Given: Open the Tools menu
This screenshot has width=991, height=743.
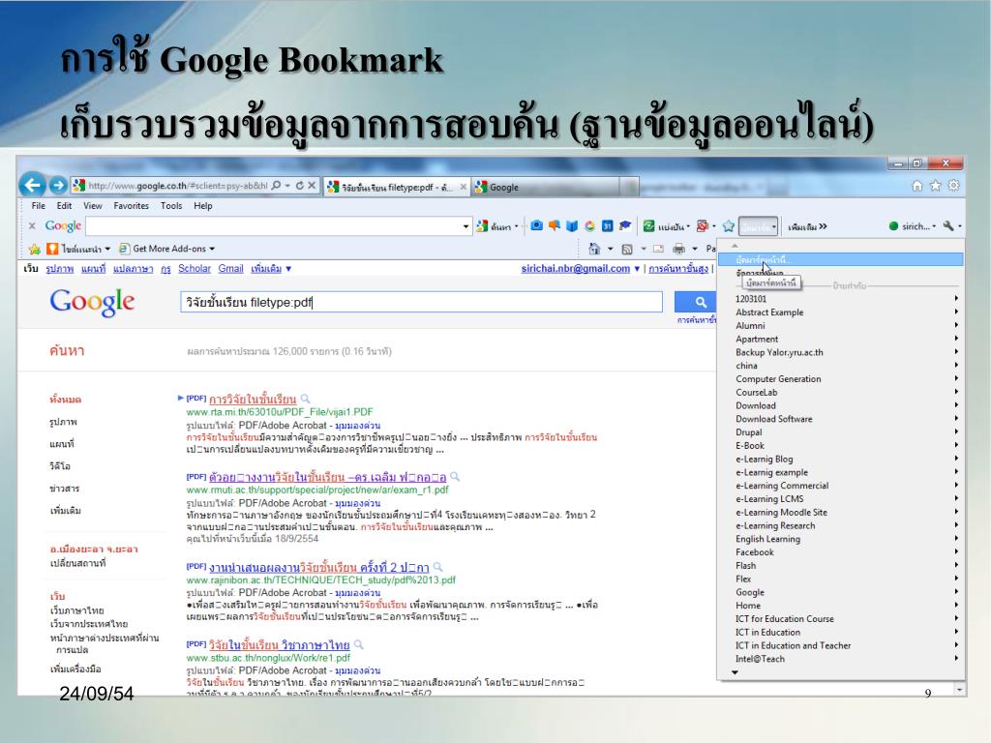Looking at the screenshot, I should 171,206.
